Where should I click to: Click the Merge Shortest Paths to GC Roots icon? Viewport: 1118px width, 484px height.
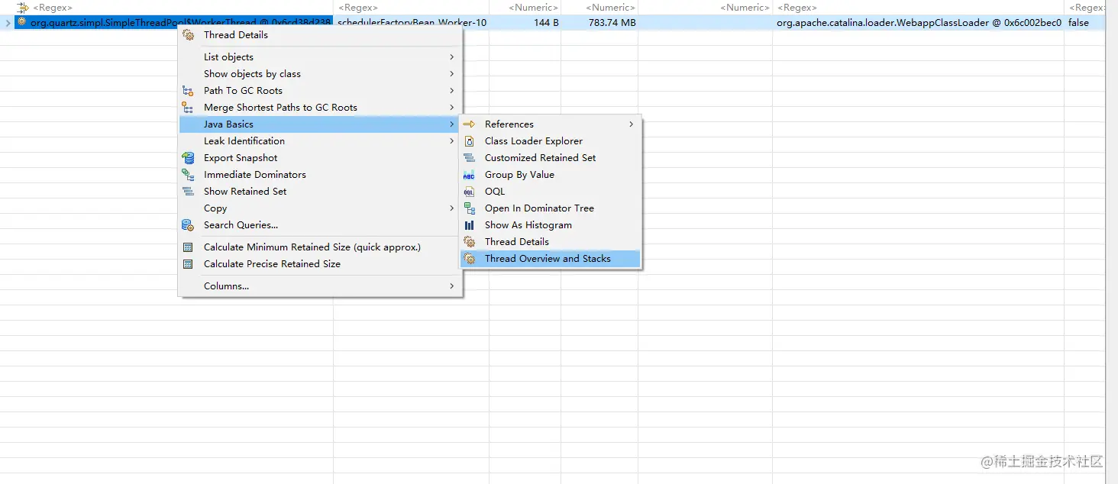188,108
